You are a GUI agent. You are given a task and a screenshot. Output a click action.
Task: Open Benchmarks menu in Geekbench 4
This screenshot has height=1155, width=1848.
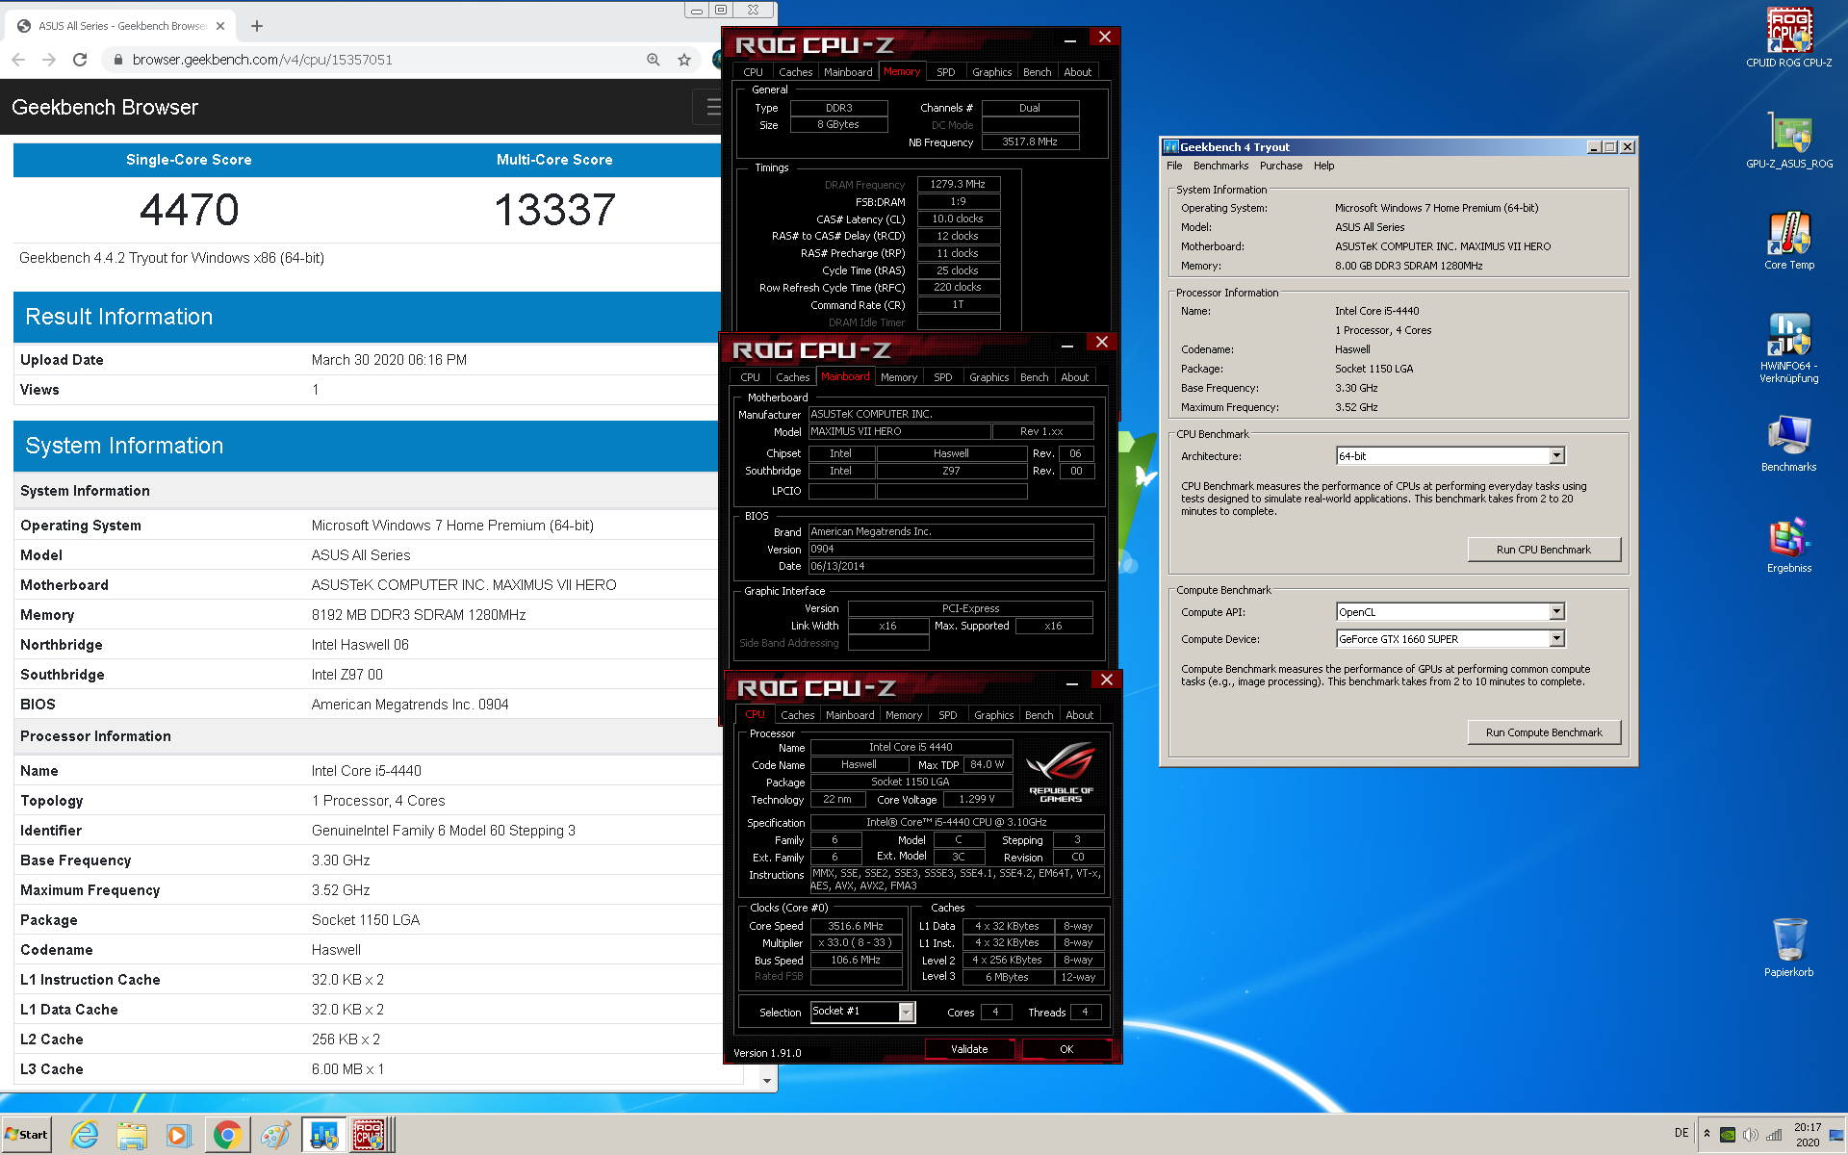click(x=1220, y=166)
